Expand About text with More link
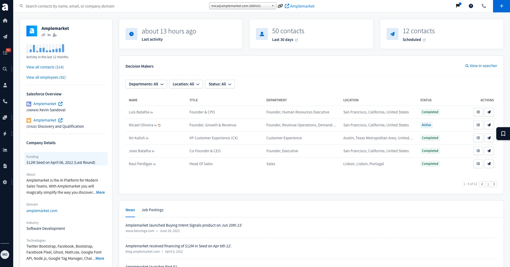The width and height of the screenshot is (510, 267). point(100,192)
